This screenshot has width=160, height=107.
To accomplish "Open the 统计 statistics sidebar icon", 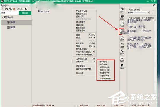I will tap(122, 59).
